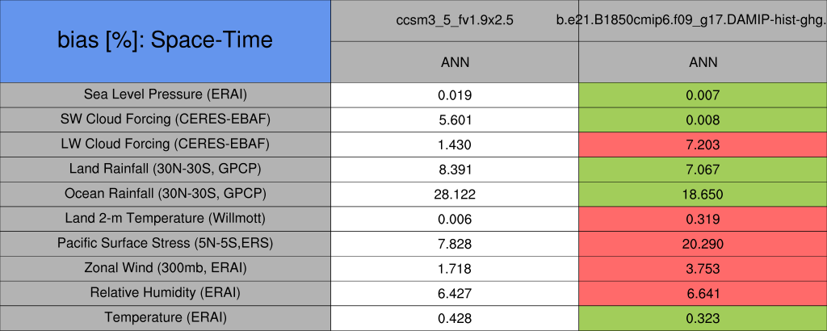Pick the red cell showing 20.290
827x331 pixels.
coord(703,244)
